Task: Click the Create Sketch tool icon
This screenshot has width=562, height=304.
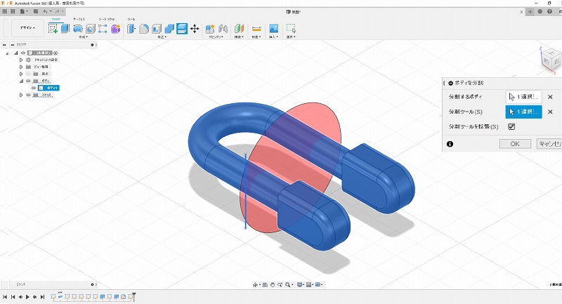Action: (53, 28)
